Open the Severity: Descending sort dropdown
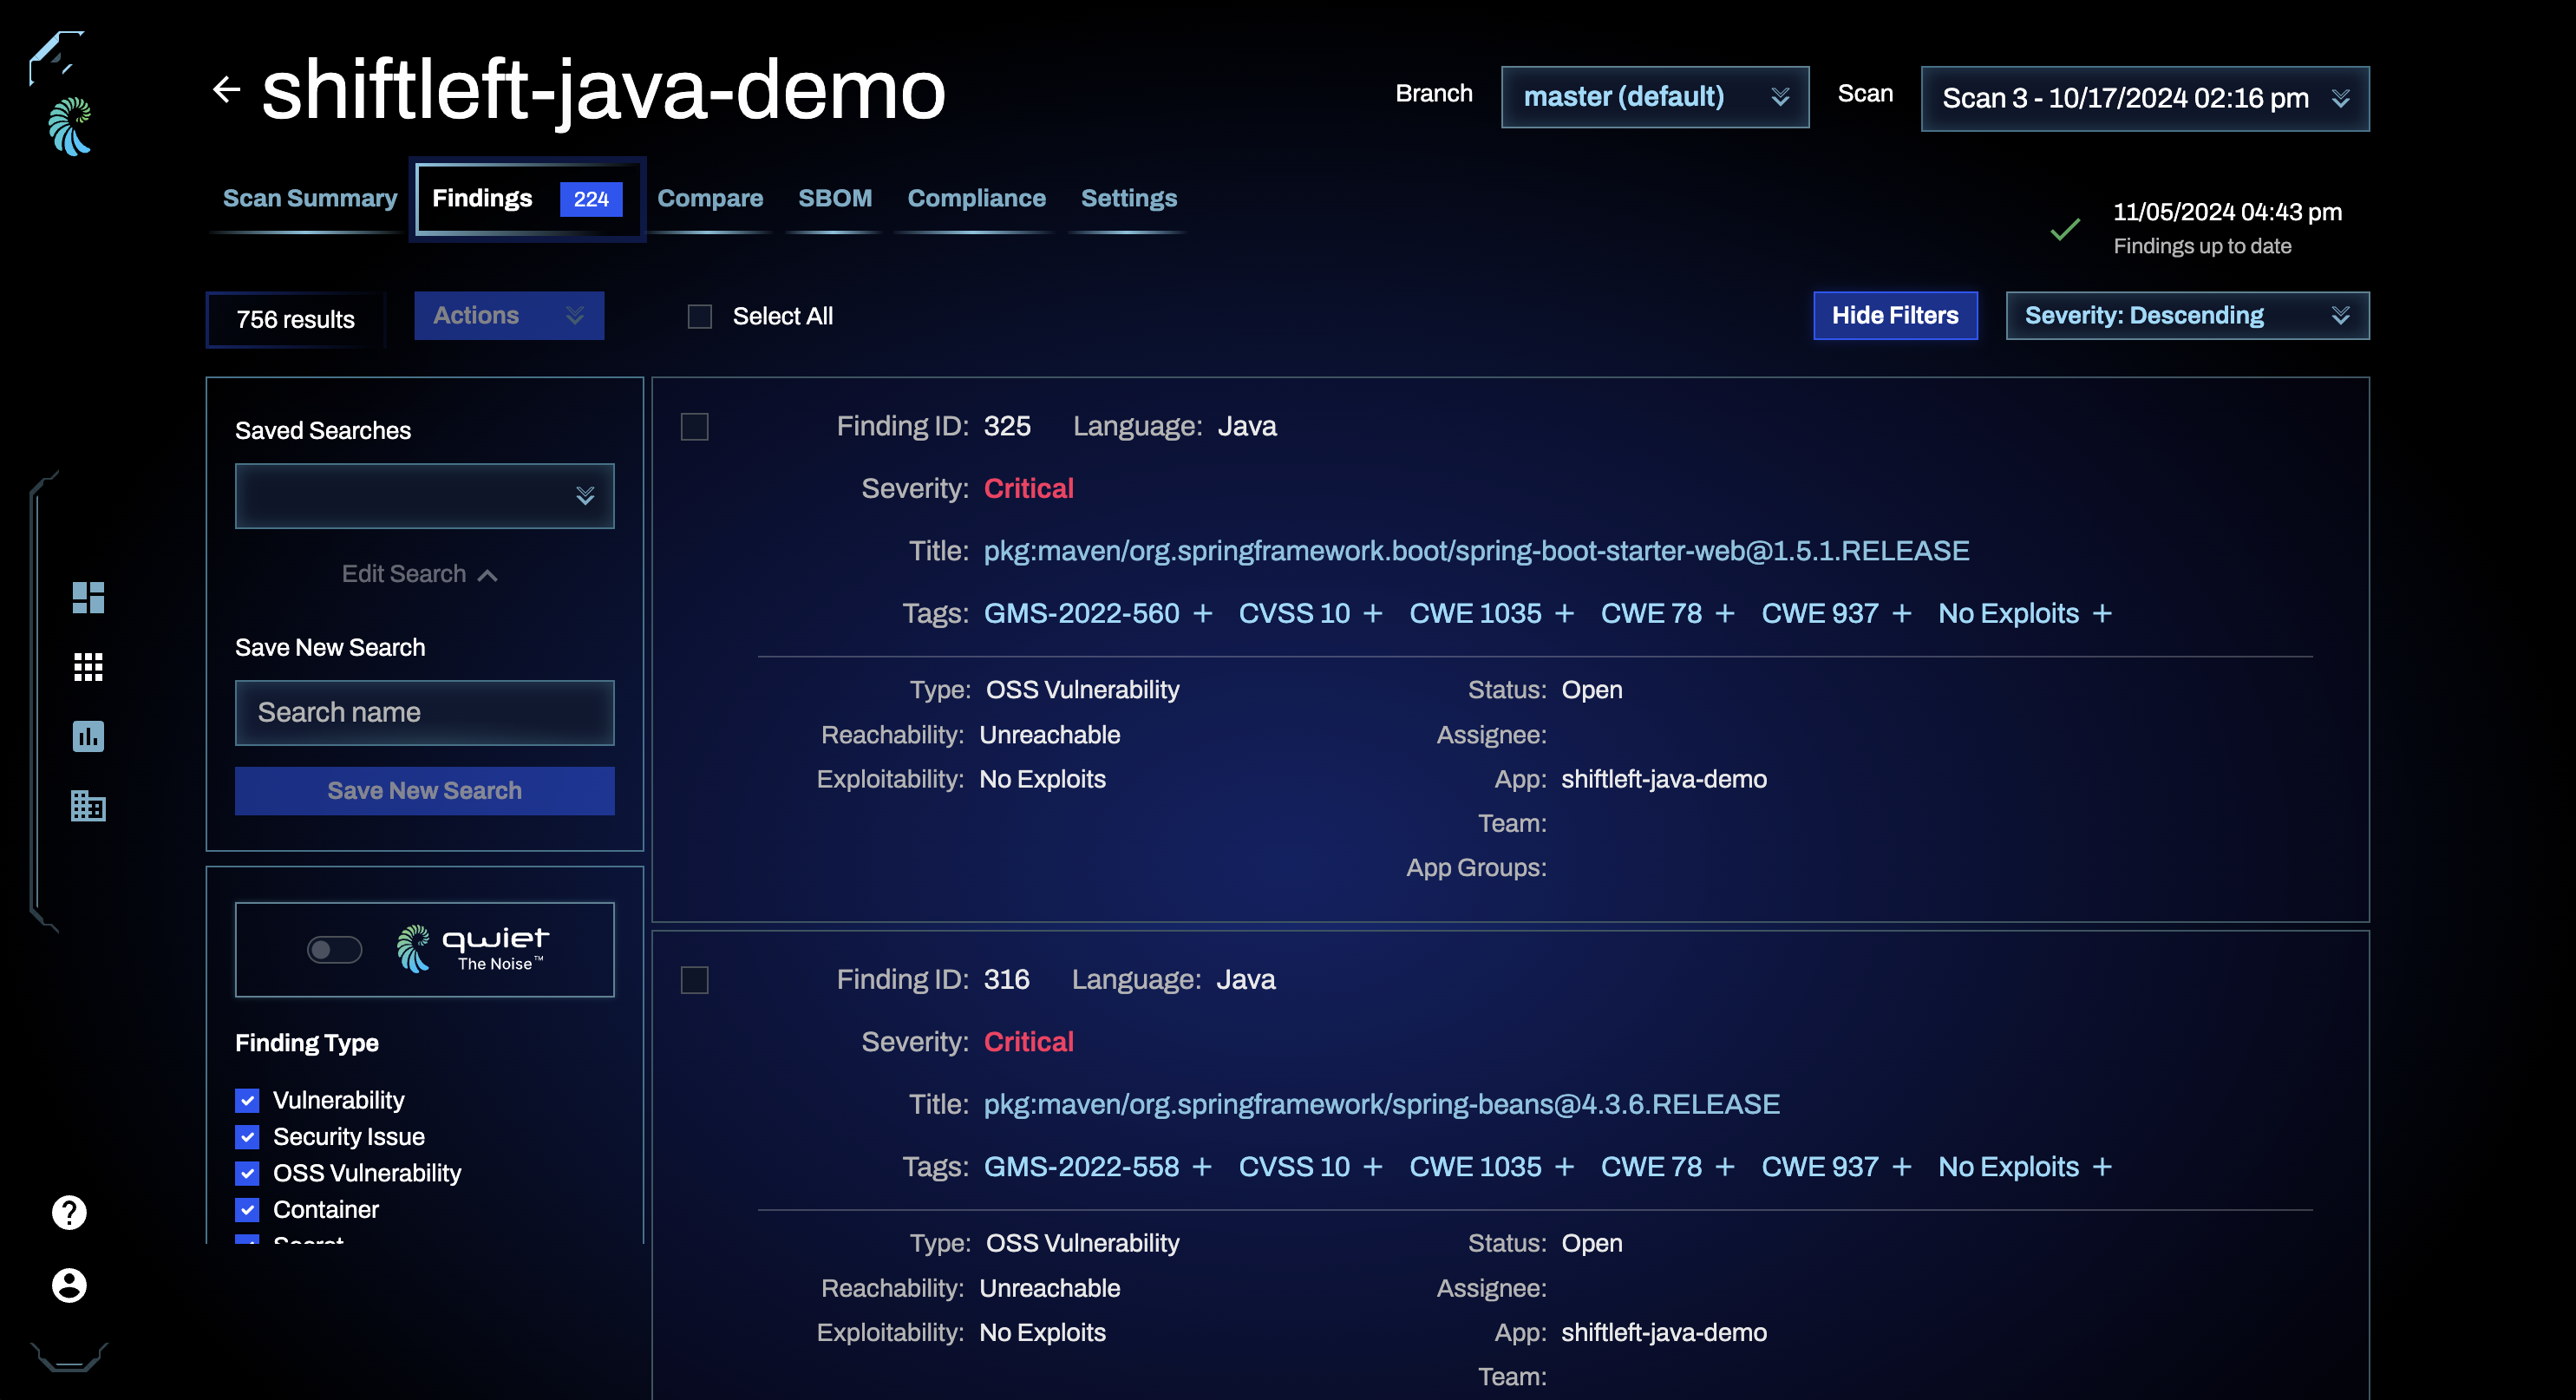The height and width of the screenshot is (1400, 2576). (x=2187, y=316)
